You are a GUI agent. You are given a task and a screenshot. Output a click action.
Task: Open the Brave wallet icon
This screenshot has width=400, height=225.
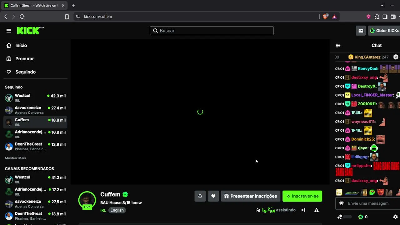(x=393, y=17)
